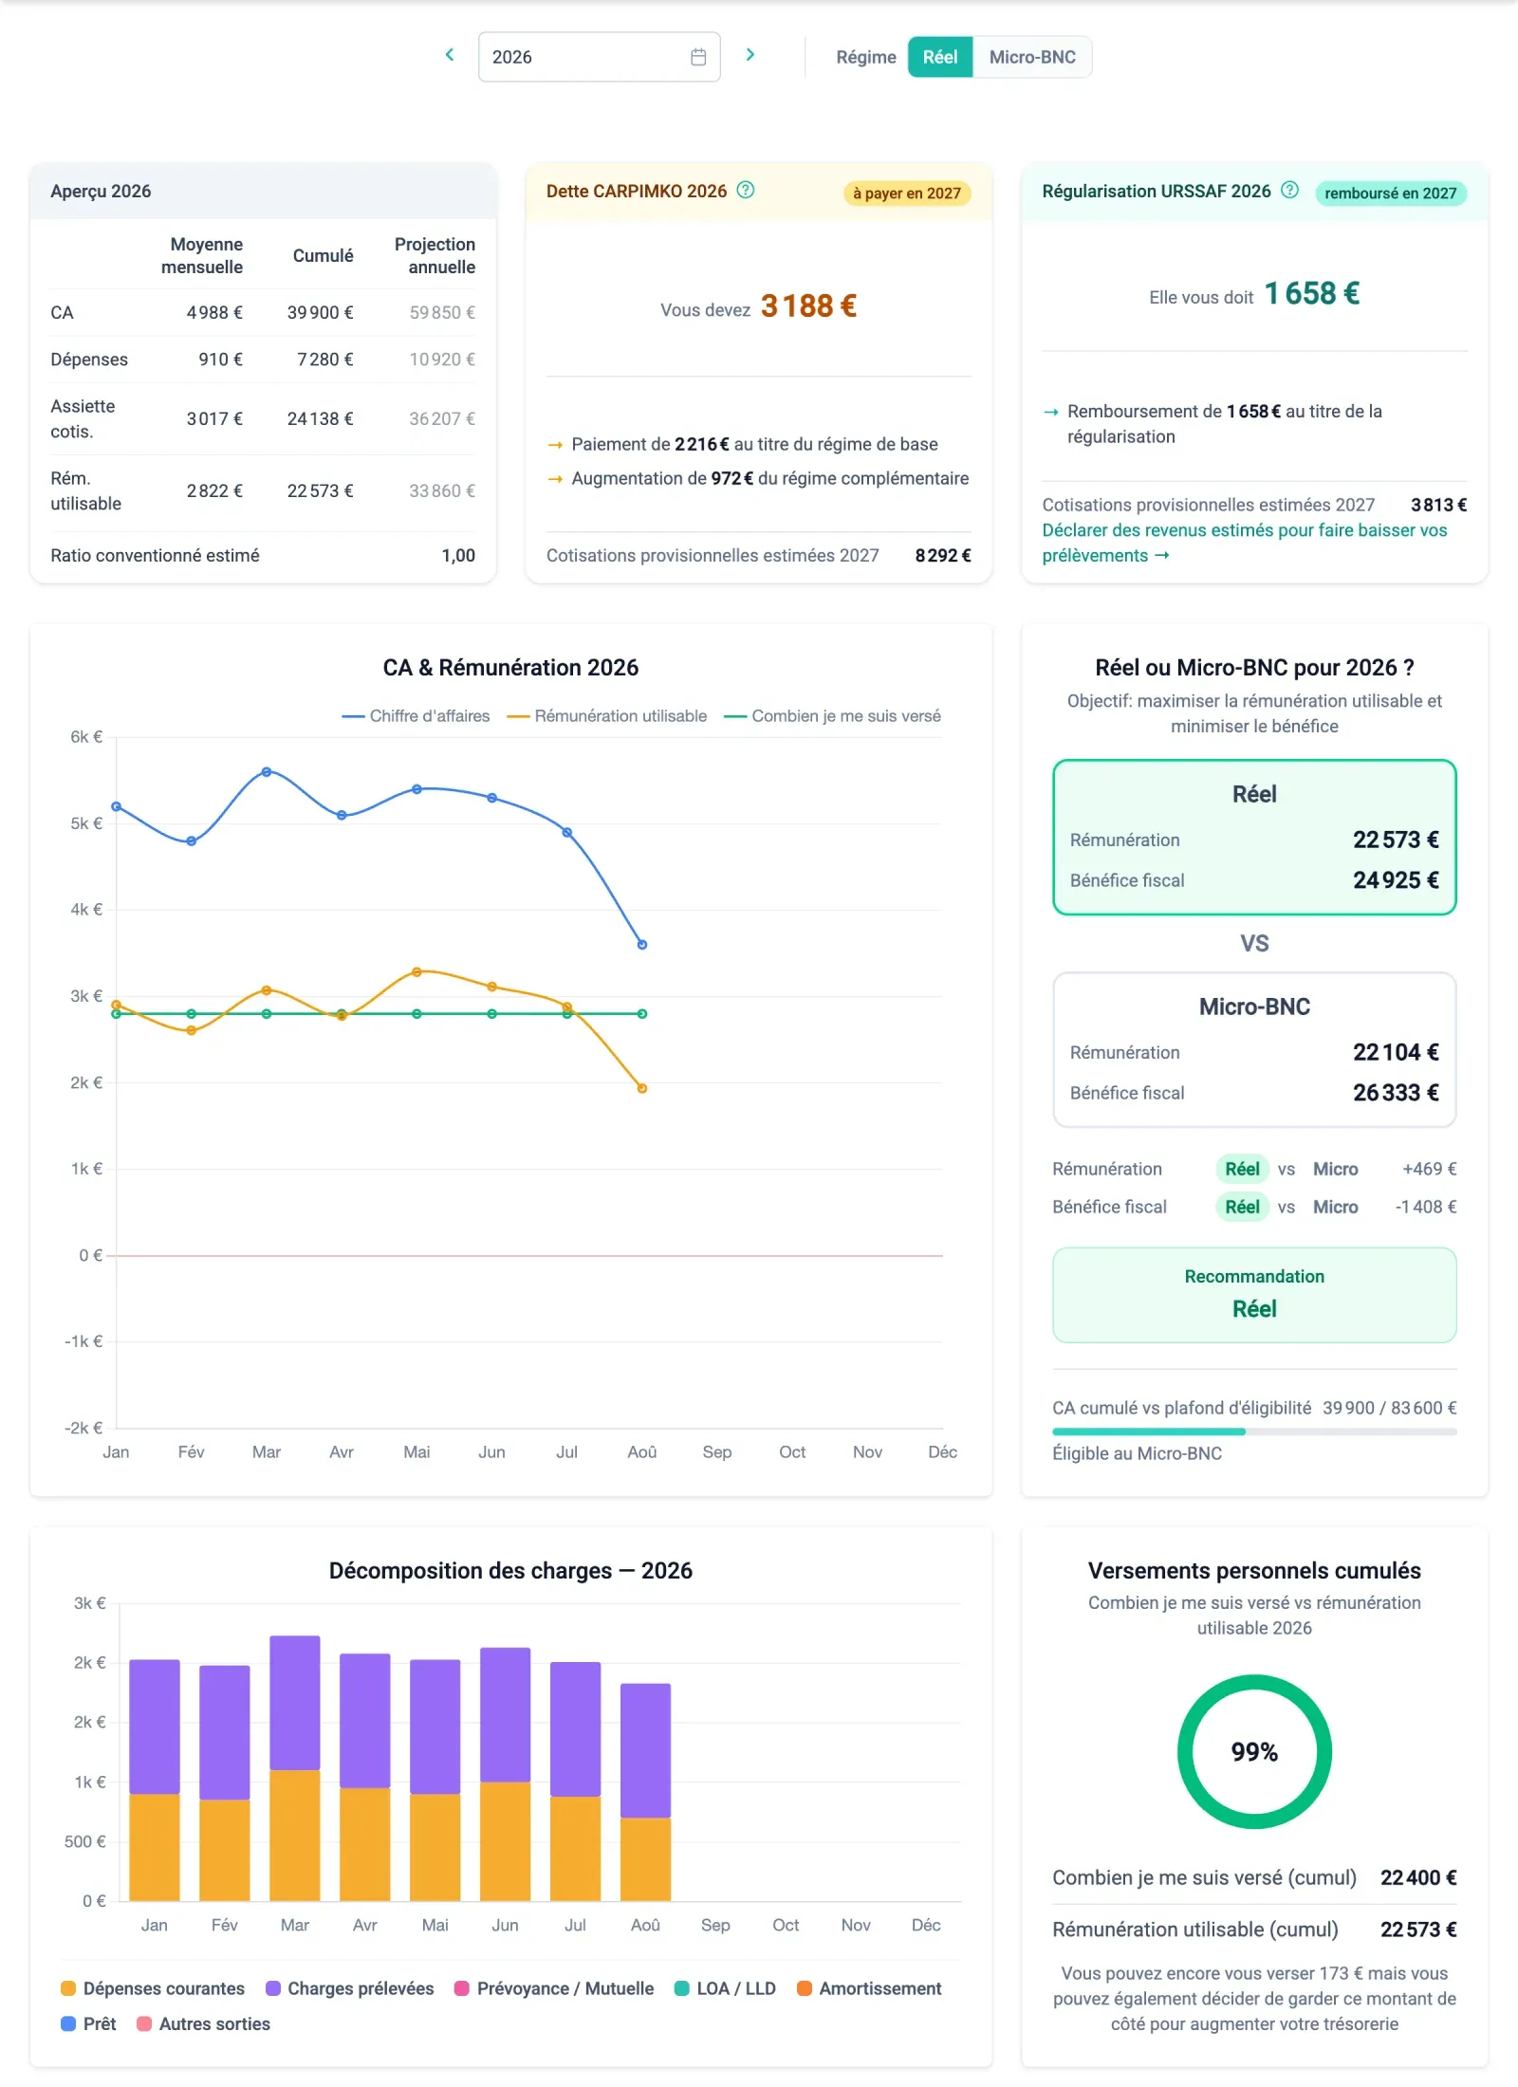Open the Déclarer des revenus estimés link
The image size is (1518, 2087).
[x=1245, y=543]
